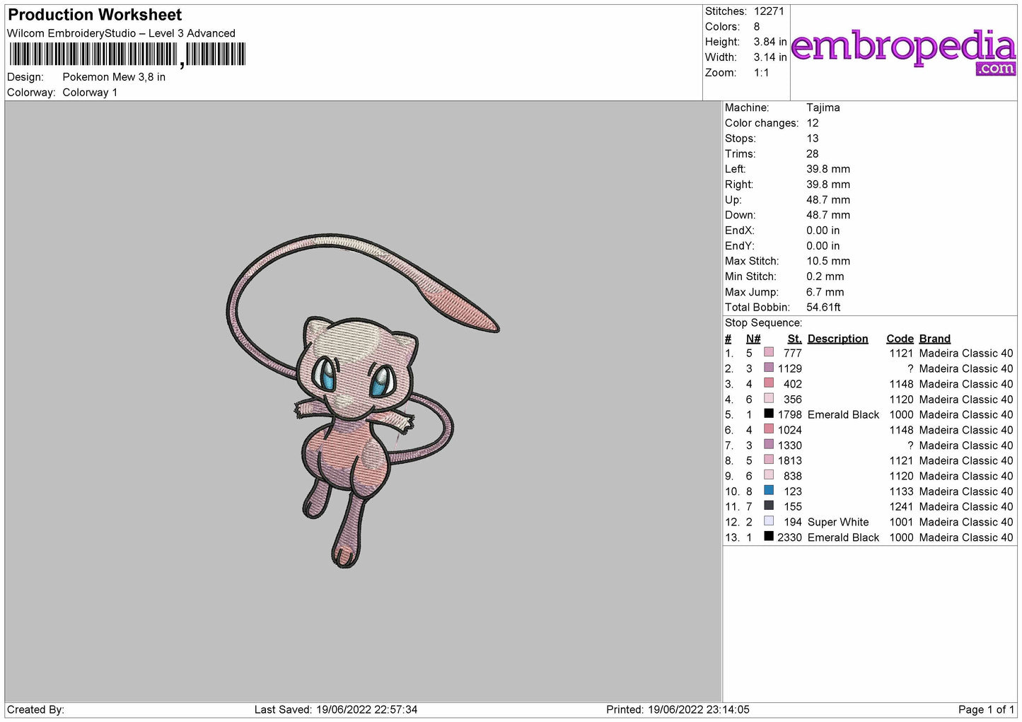Viewport: 1022px width, 722px height.
Task: Click the EndY value "0.00 in"
Action: 823,246
